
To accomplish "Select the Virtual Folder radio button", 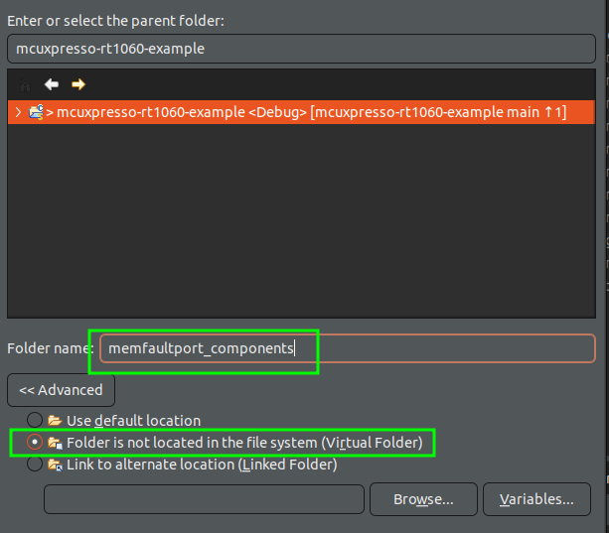I will tap(35, 443).
